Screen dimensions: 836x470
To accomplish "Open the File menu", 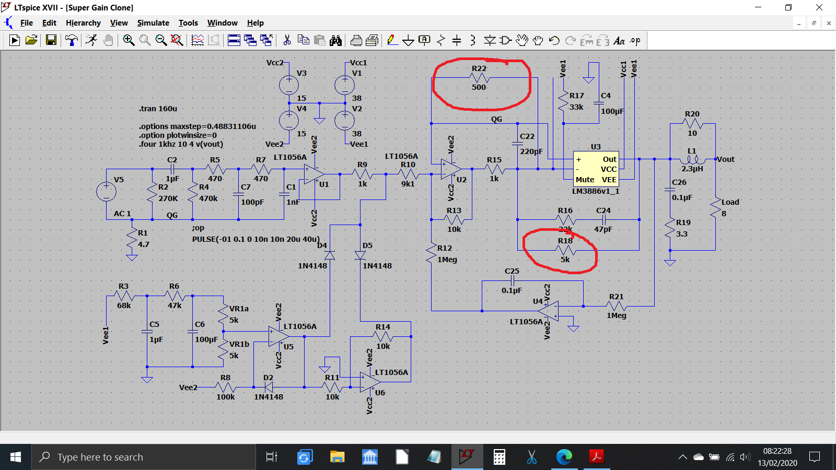I will pyautogui.click(x=27, y=23).
